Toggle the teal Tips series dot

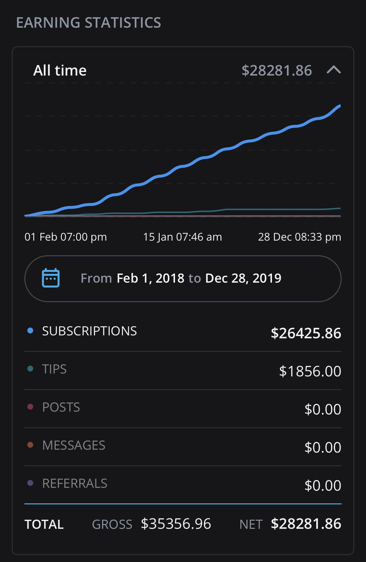(x=30, y=369)
